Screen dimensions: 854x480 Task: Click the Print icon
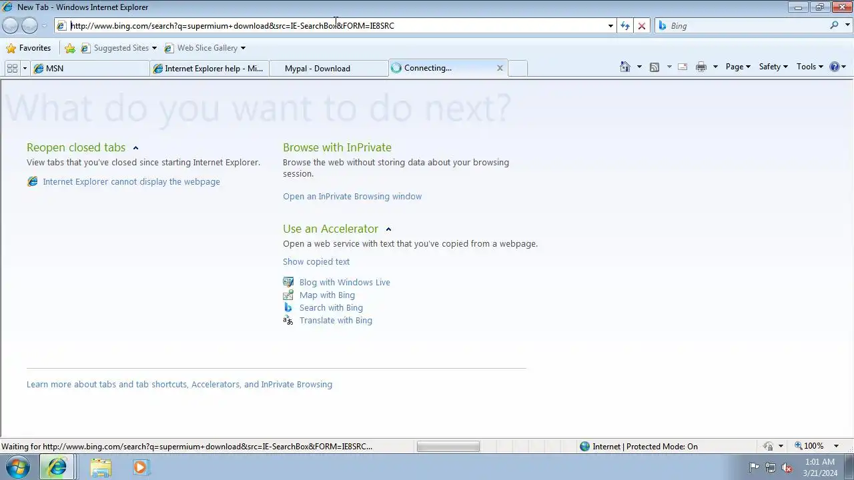click(x=701, y=67)
